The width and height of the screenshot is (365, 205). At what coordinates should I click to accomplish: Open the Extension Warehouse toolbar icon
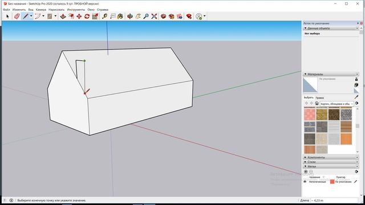pyautogui.click(x=172, y=17)
